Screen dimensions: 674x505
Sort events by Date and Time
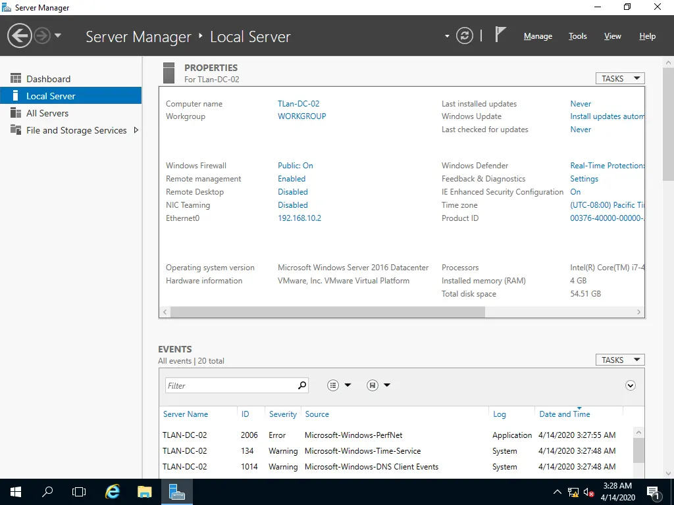coord(564,414)
